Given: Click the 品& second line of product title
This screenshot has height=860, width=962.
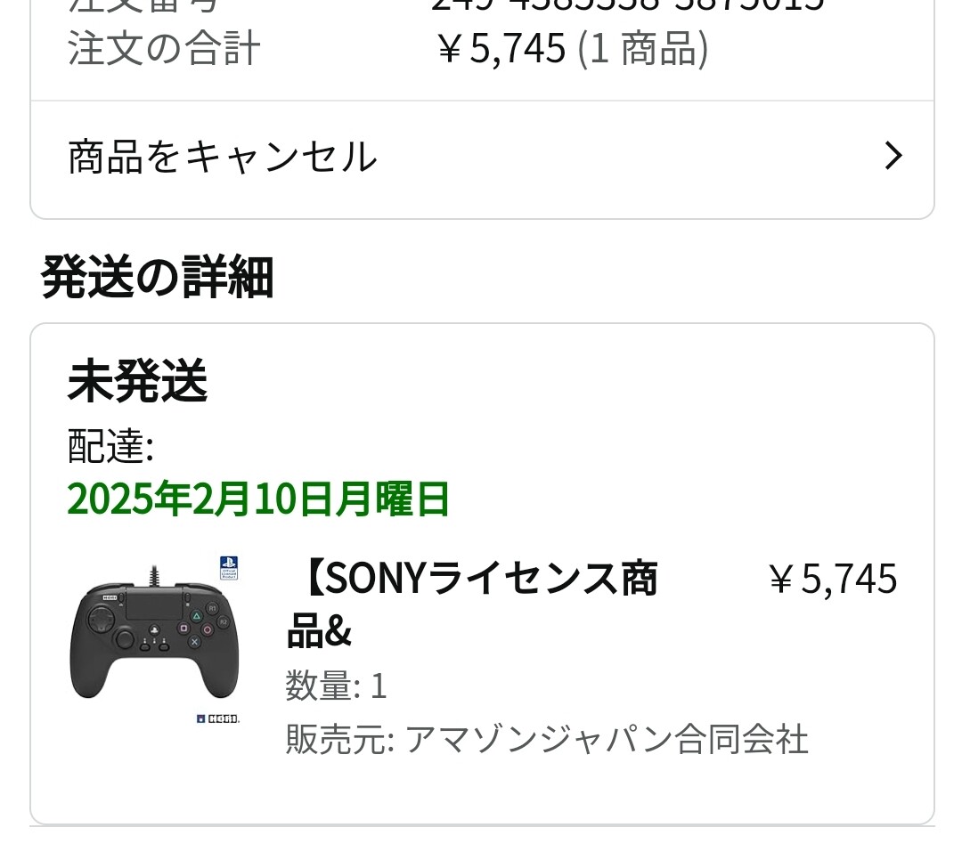Looking at the screenshot, I should pyautogui.click(x=319, y=631).
